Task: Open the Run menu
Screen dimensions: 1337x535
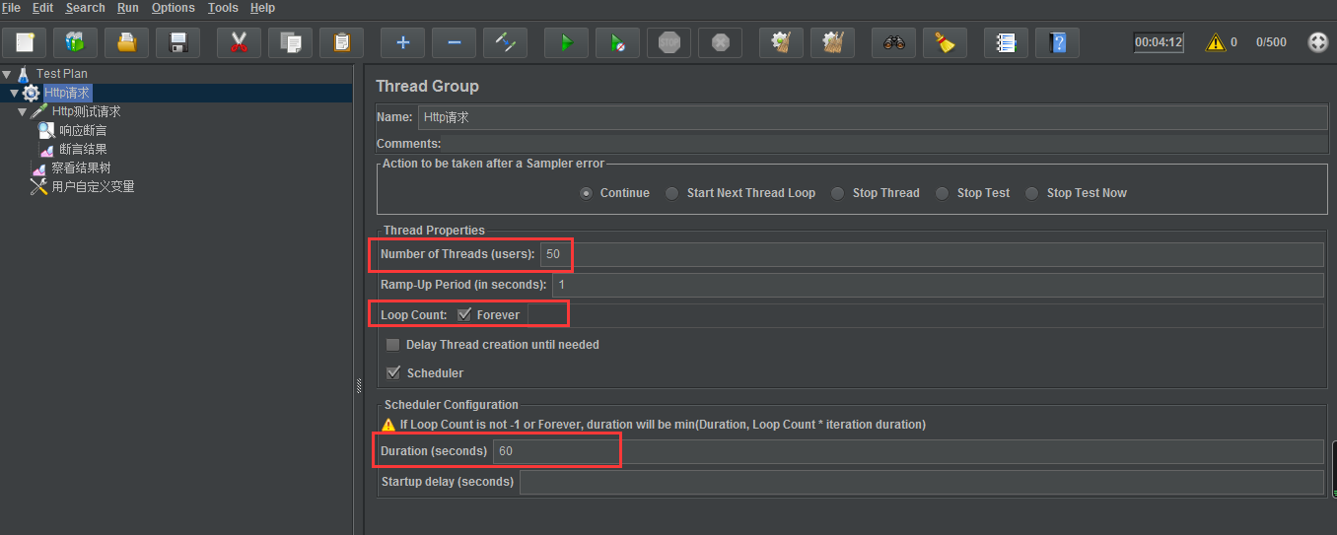Action: [x=128, y=8]
